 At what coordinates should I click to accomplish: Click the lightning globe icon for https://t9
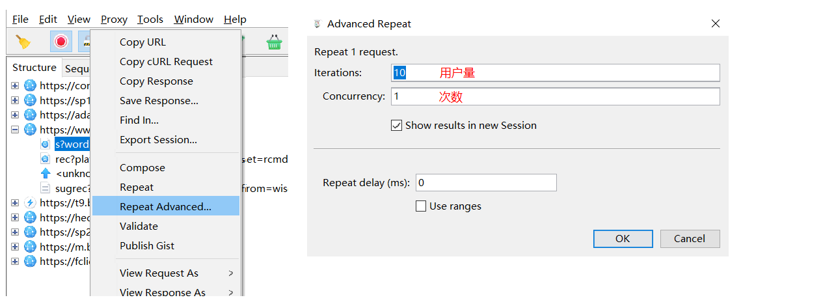point(30,202)
